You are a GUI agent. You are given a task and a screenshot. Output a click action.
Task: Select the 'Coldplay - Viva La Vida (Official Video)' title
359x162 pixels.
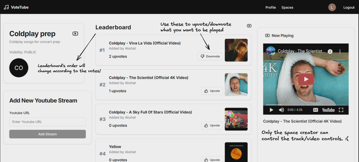click(145, 43)
